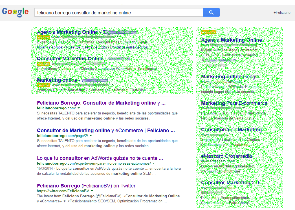Open the 'Marketing online Google' ad
295x210 pixels.
230,77
